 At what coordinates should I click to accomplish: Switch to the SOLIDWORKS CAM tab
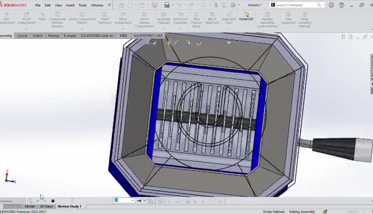click(x=147, y=35)
